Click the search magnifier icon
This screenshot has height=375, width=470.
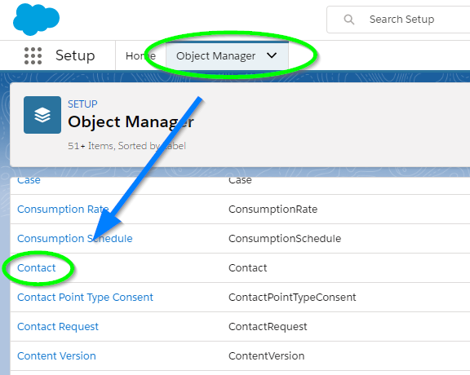[x=349, y=20]
